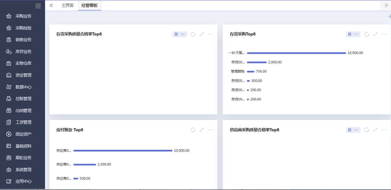The image size is (391, 190).
Task: Open 采购业务 in the sidebar
Action: pos(23,16)
